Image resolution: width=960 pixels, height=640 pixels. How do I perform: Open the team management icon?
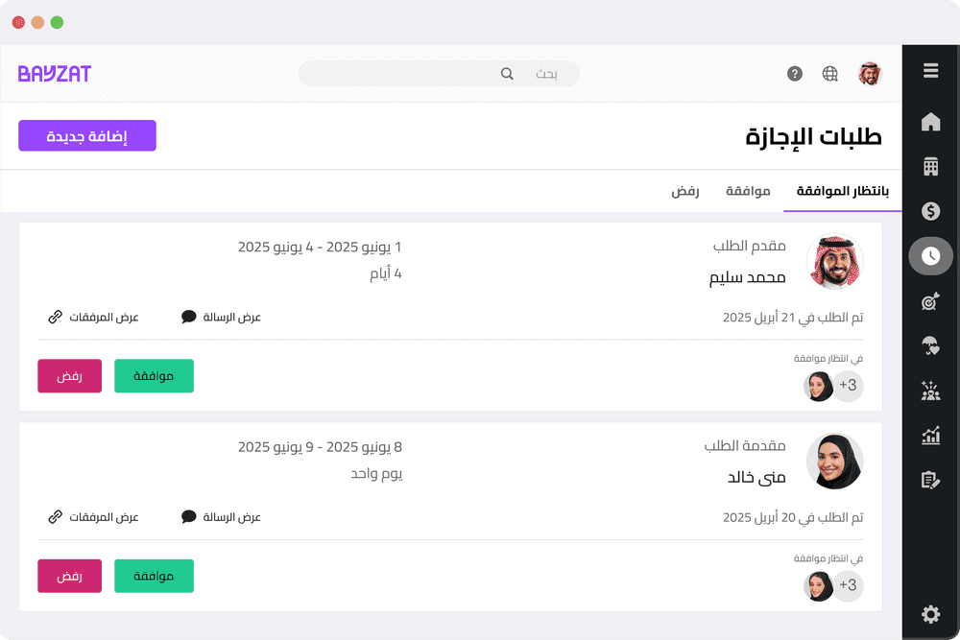(x=930, y=391)
